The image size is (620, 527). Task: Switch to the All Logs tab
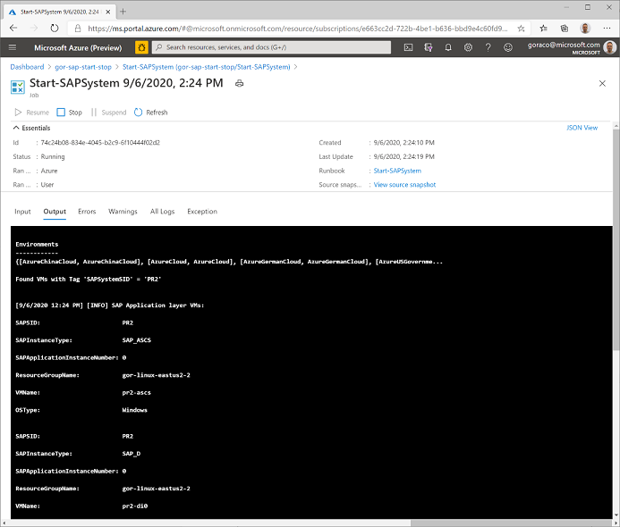162,212
